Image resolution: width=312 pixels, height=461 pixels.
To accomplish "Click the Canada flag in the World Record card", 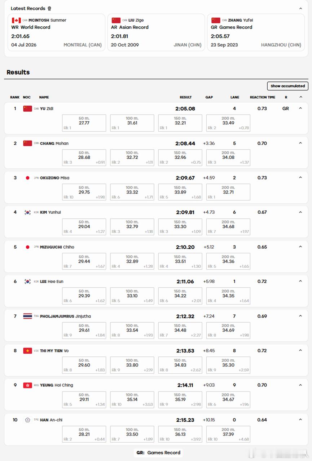I will 16,20.
